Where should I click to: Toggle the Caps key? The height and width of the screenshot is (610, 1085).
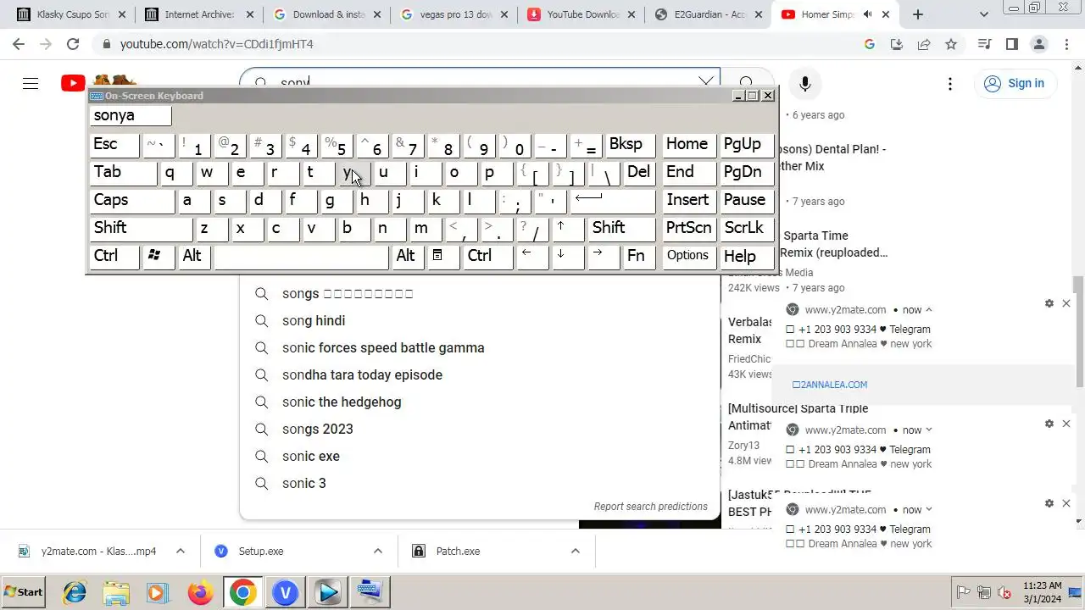(x=132, y=200)
